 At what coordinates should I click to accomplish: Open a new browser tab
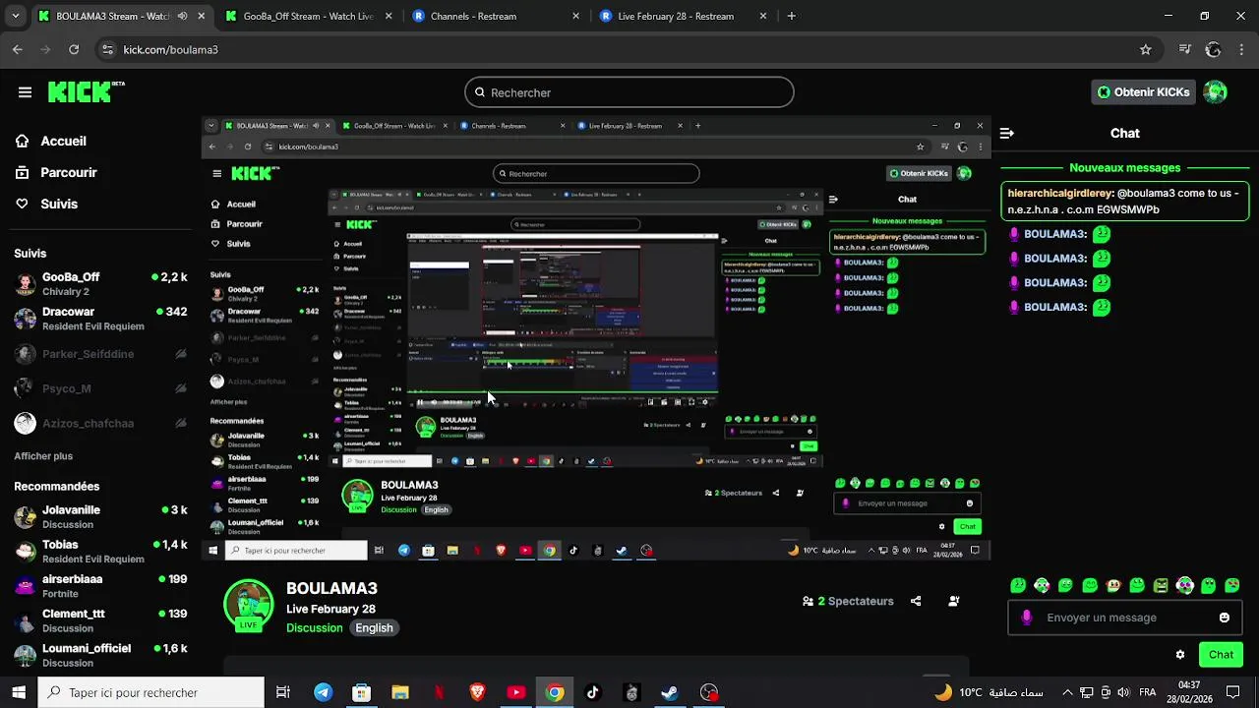click(791, 16)
